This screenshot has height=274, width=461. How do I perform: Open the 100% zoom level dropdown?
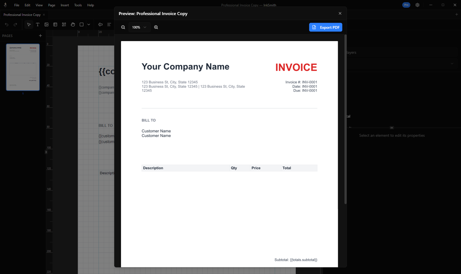(x=139, y=27)
